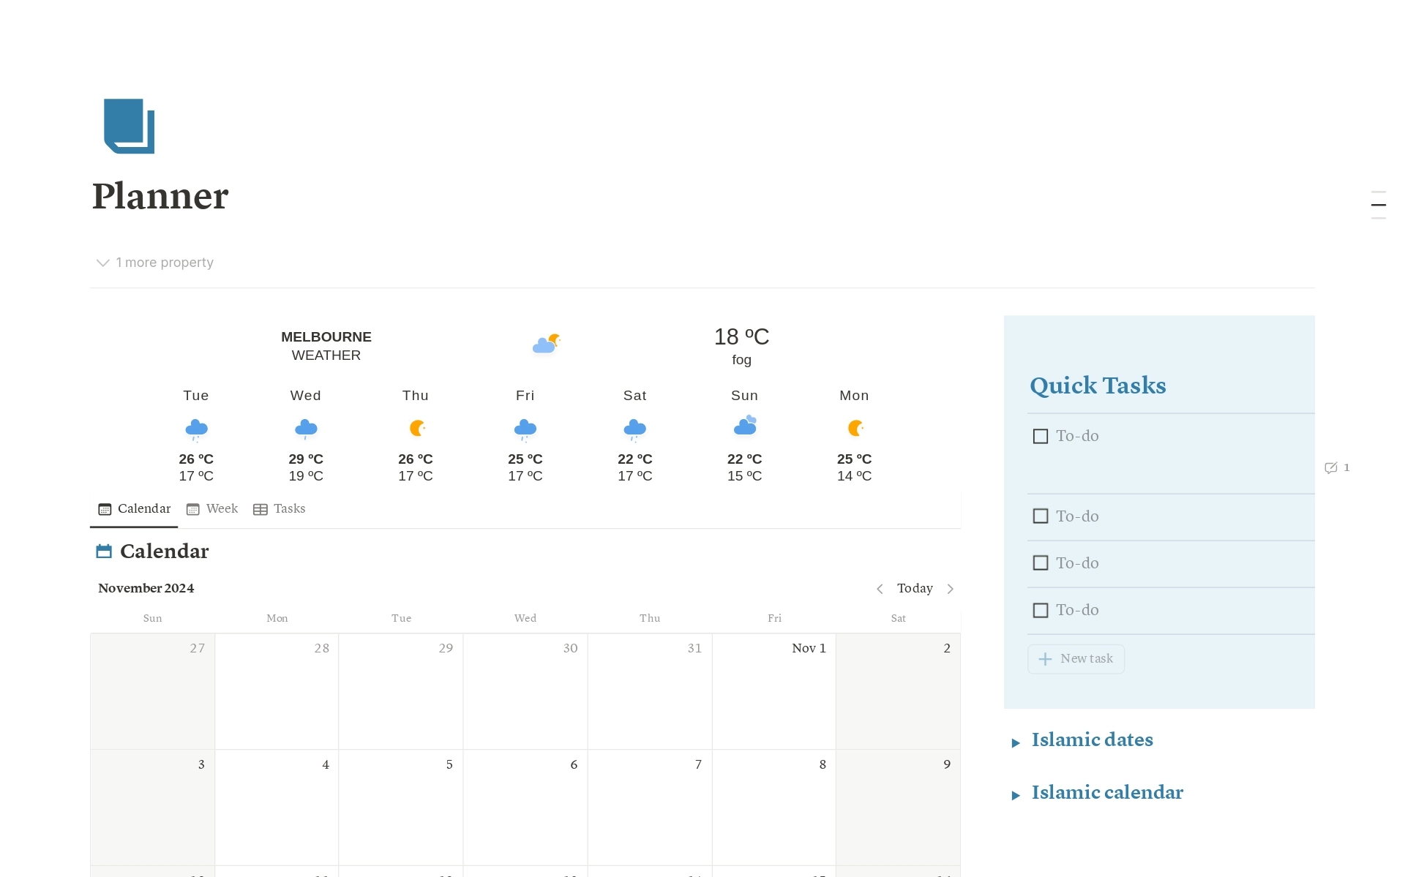
Task: Add a New task in Quick Tasks
Action: click(1076, 659)
